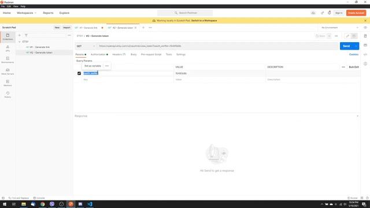The image size is (370, 208).
Task: Open the File menu
Action: pos(3,6)
